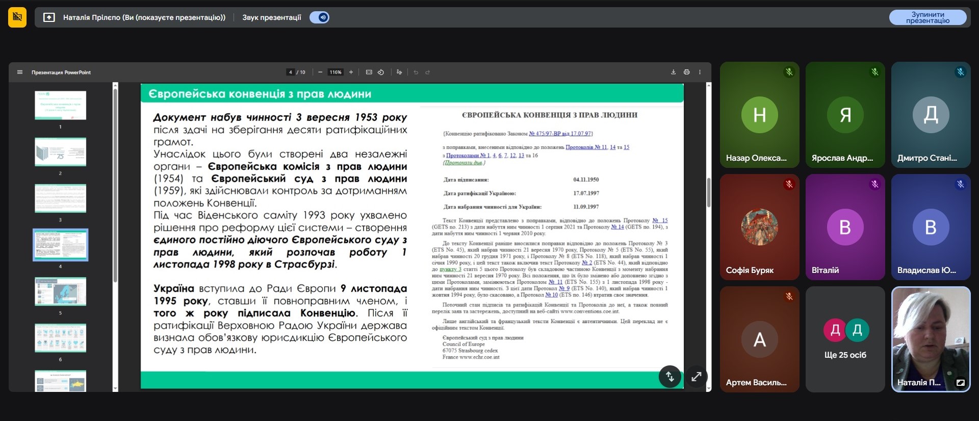Screen dimensions: 979x421
Task: Print the presentation document
Action: pyautogui.click(x=686, y=72)
